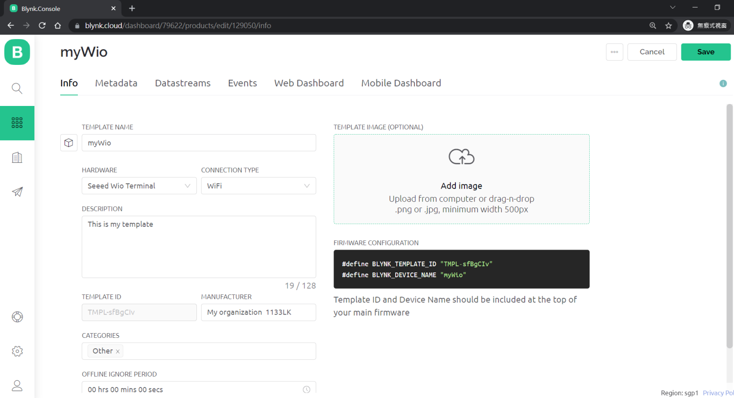Click the disabled Template ID field

coord(139,312)
